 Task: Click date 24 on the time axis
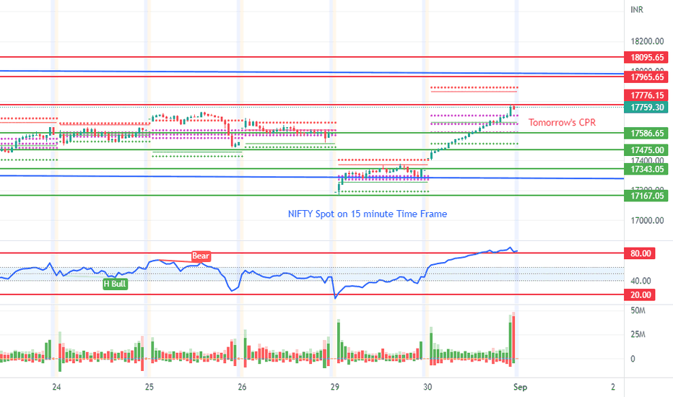pyautogui.click(x=56, y=387)
